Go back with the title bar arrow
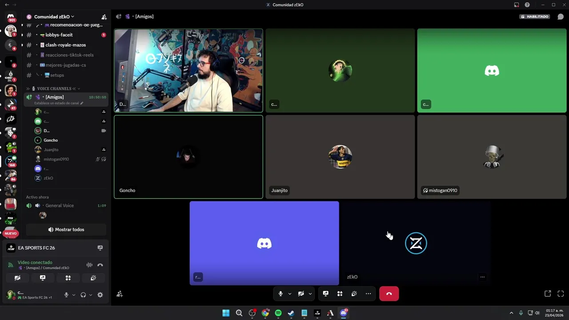Screen dimensions: 569x320 [x=6, y=5]
